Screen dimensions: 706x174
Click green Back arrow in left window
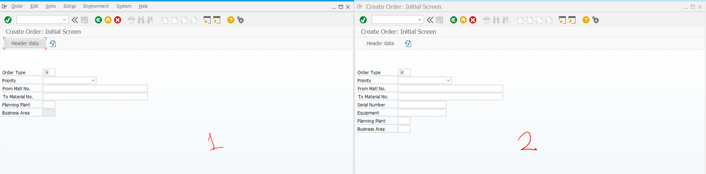(98, 20)
